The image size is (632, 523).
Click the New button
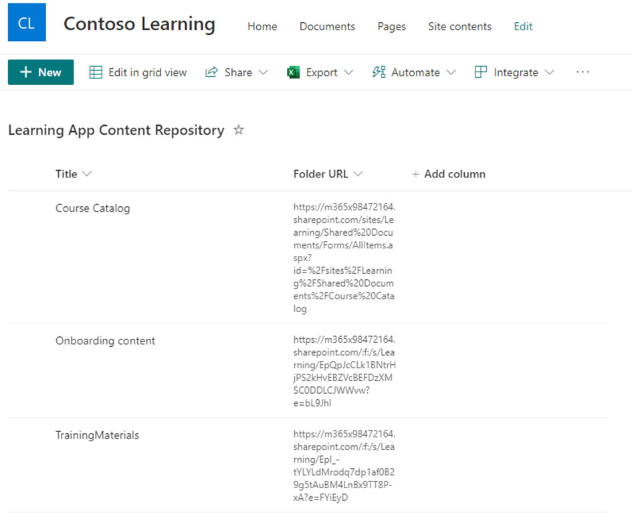[x=41, y=72]
